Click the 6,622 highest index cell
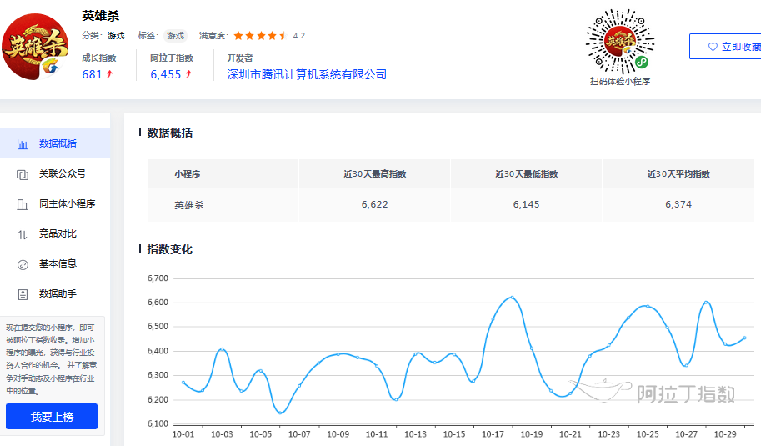The width and height of the screenshot is (761, 446). 375,204
